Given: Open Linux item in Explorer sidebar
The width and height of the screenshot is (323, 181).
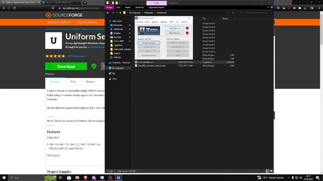Looking at the screenshot, I should (x=115, y=78).
